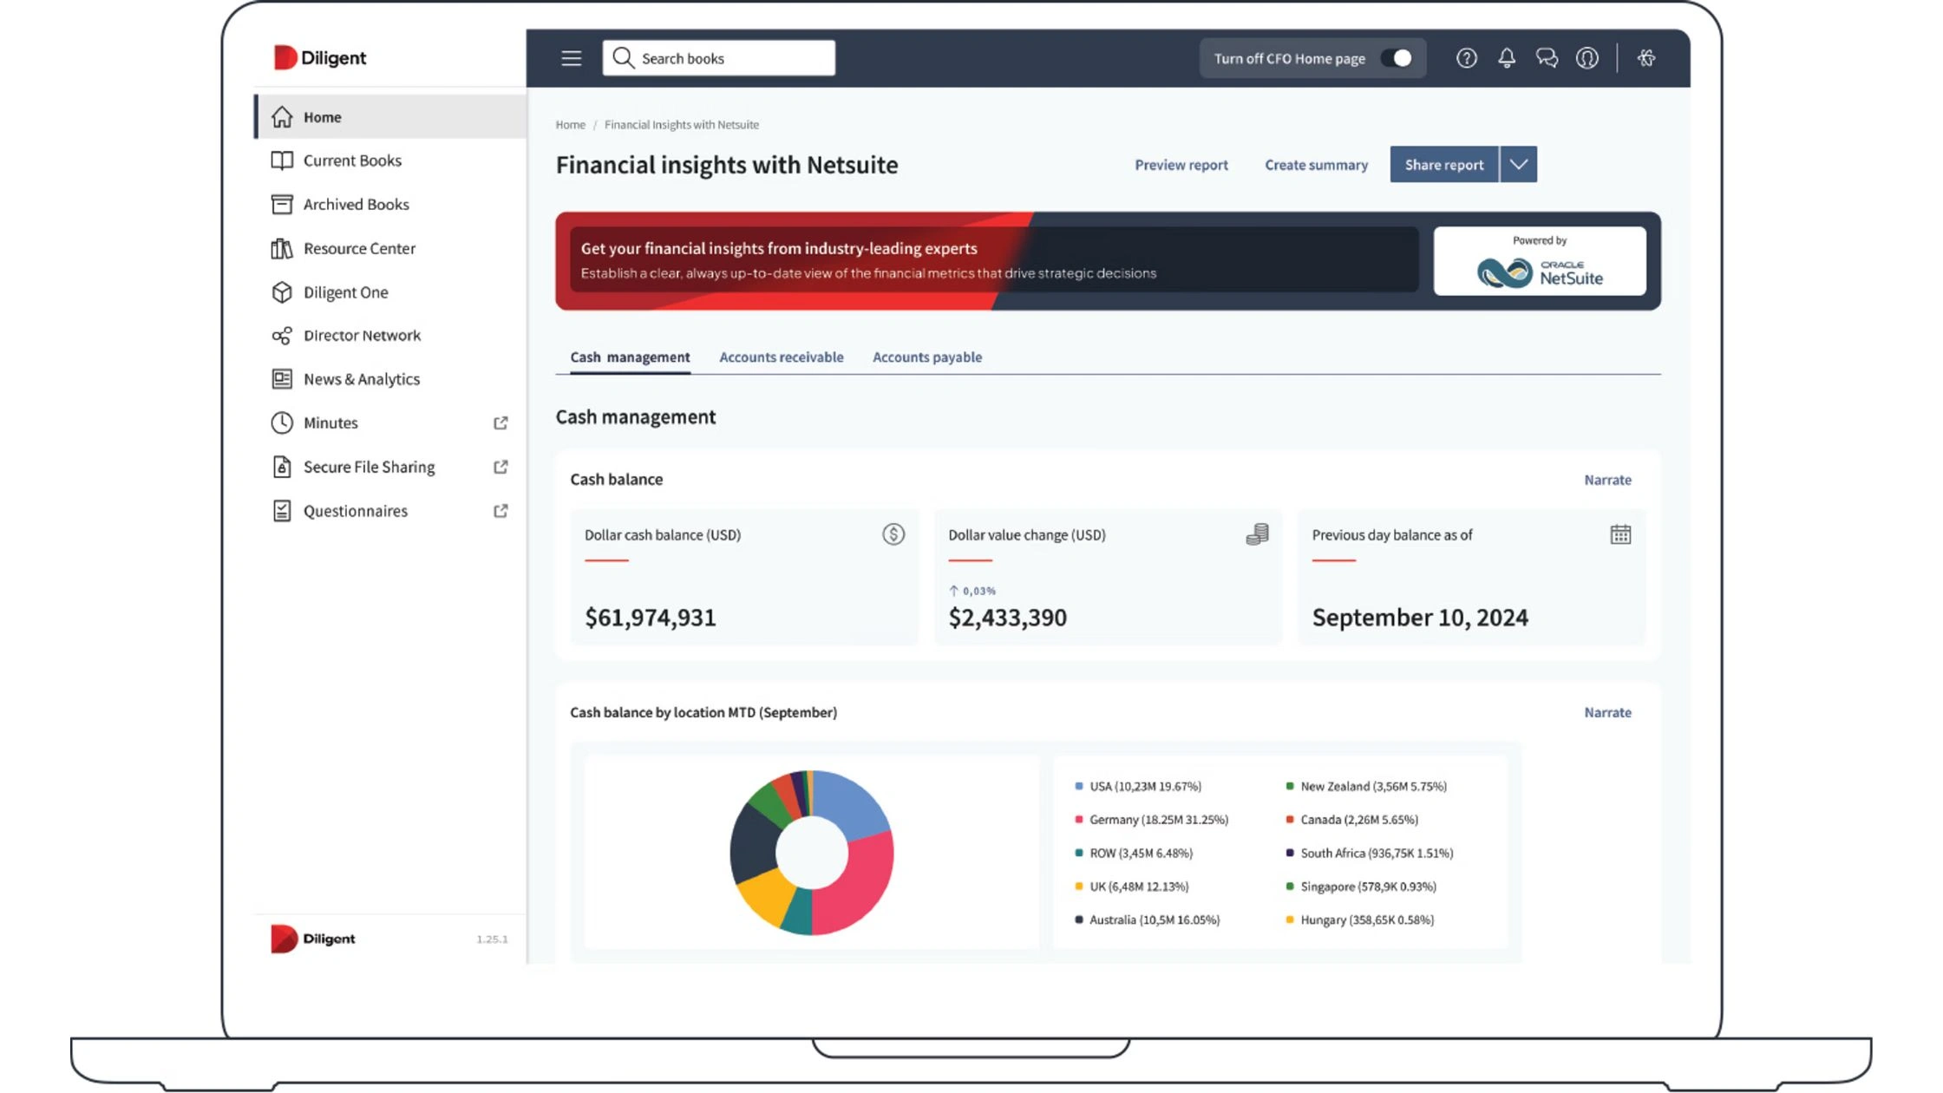Switch to Accounts payable tab
Screen dimensions: 1943x1093
click(x=926, y=357)
